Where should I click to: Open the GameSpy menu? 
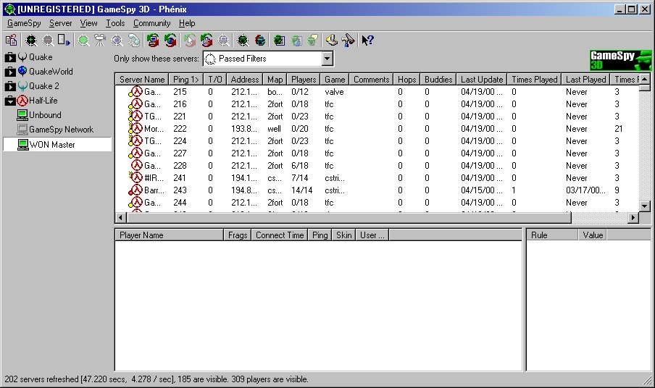[x=24, y=23]
